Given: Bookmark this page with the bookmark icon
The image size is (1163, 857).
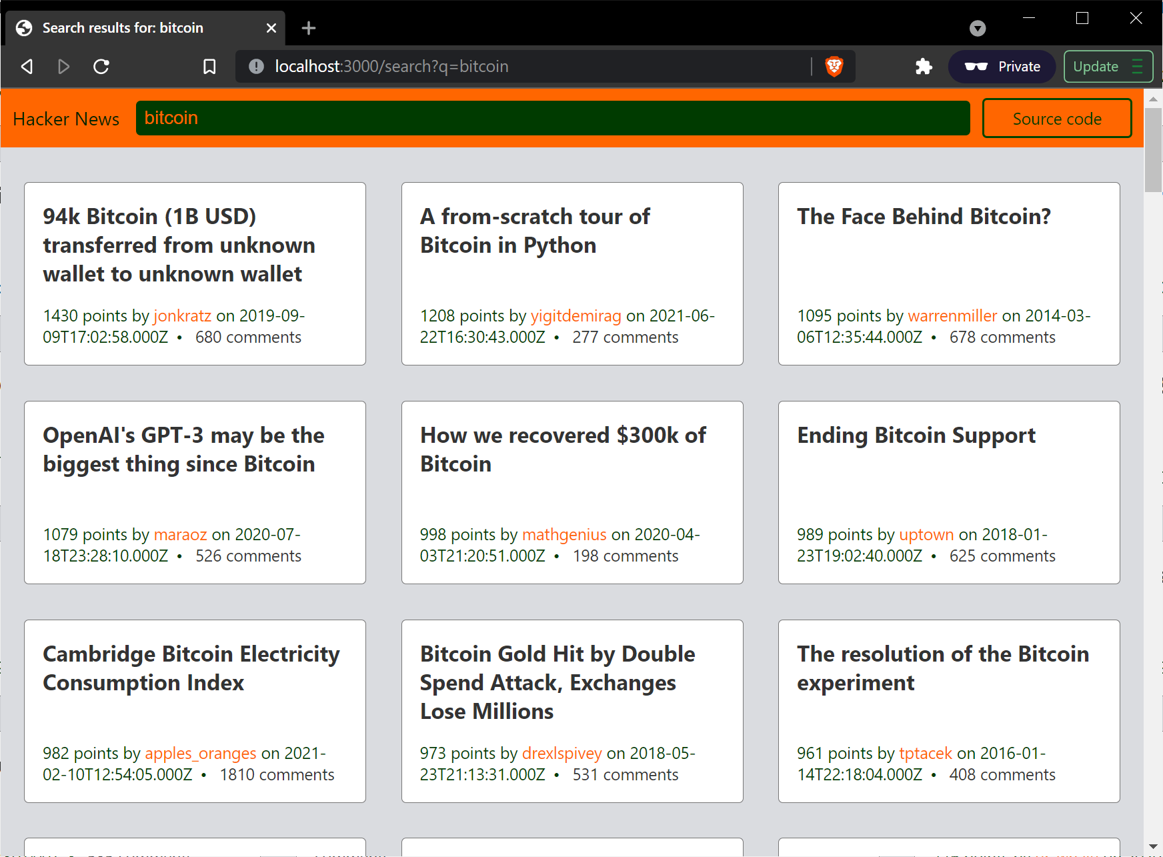Looking at the screenshot, I should [209, 67].
